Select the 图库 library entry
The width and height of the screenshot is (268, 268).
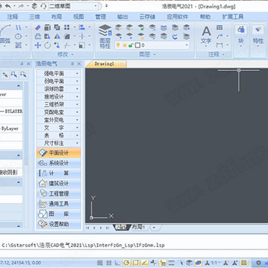[59, 214]
